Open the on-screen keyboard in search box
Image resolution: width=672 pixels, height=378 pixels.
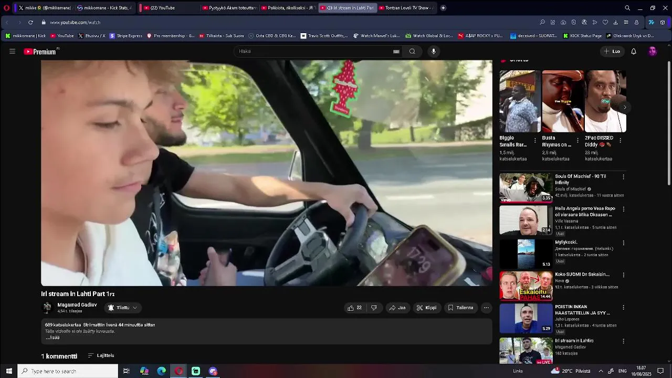pos(396,51)
